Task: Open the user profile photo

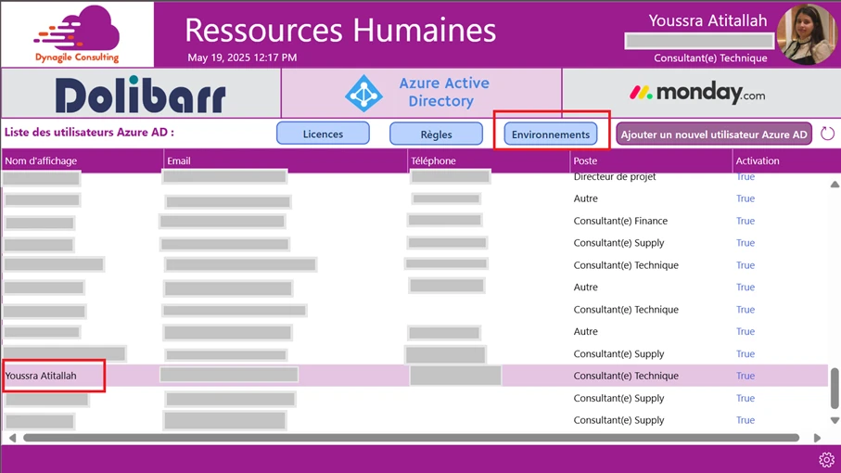Action: click(x=807, y=34)
